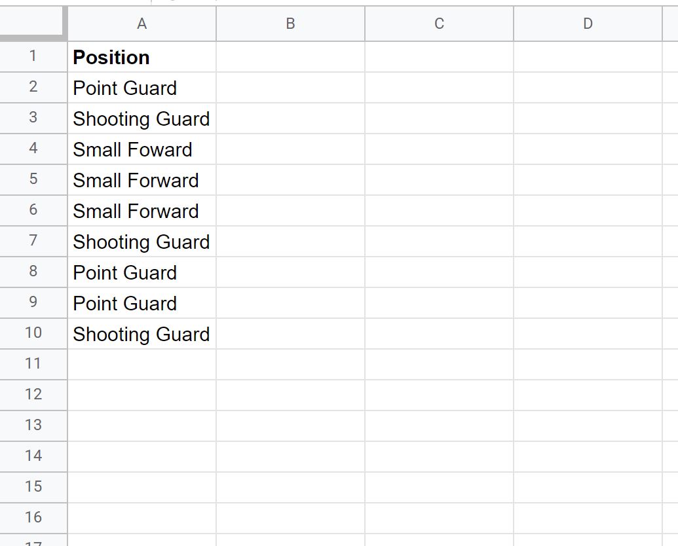Select Point Guard cell in row 9
The width and height of the screenshot is (678, 546).
[142, 303]
